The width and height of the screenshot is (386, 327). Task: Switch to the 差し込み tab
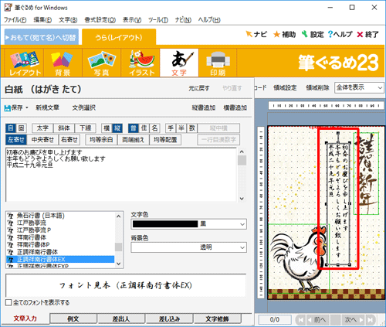click(169, 318)
